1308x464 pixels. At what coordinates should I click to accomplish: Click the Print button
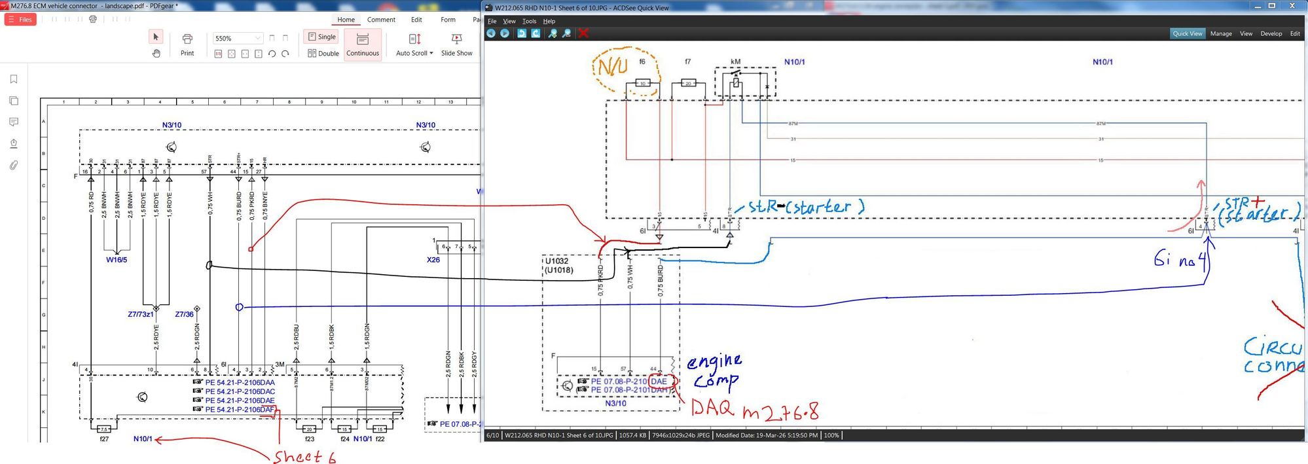pyautogui.click(x=187, y=45)
